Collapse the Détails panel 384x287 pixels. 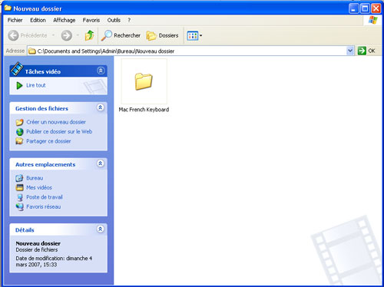(x=101, y=229)
